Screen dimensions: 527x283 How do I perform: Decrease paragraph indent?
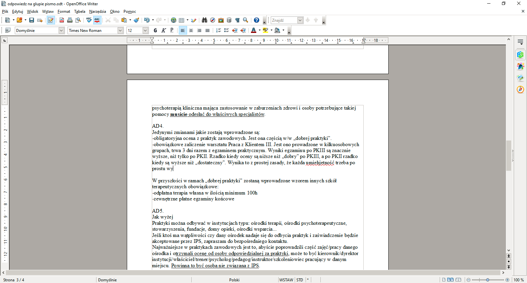click(235, 30)
